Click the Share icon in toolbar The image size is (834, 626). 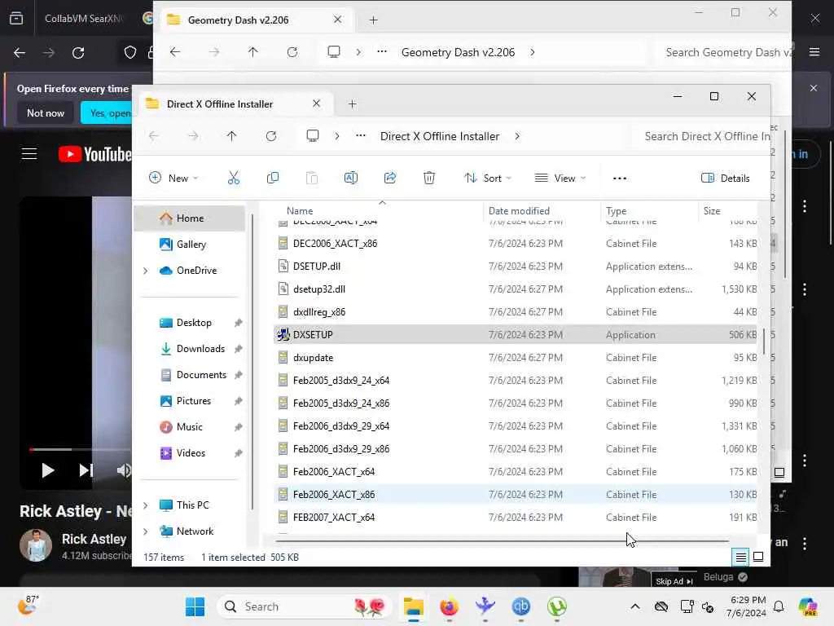(x=390, y=178)
